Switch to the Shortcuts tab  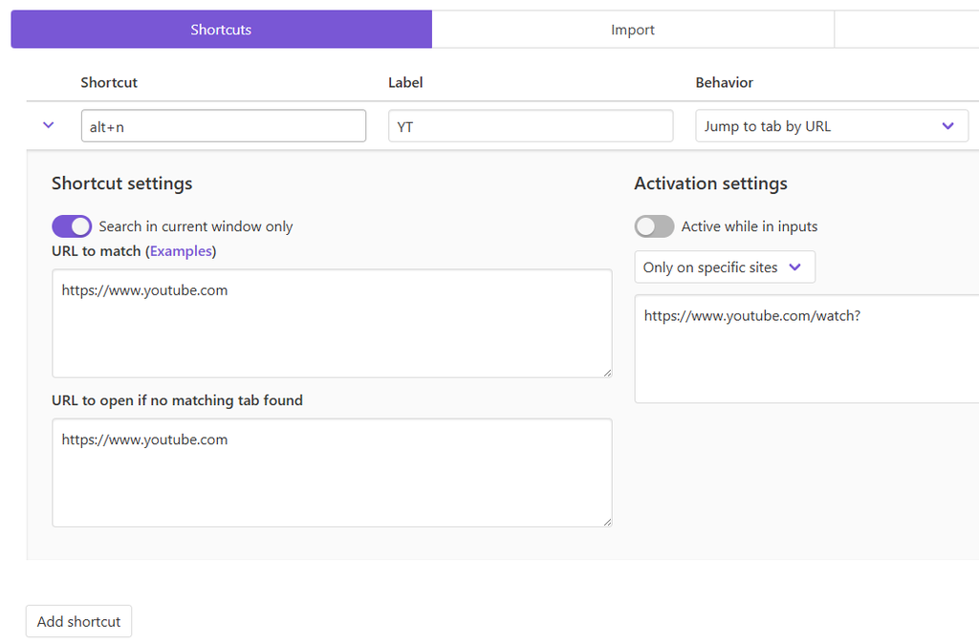tap(221, 30)
